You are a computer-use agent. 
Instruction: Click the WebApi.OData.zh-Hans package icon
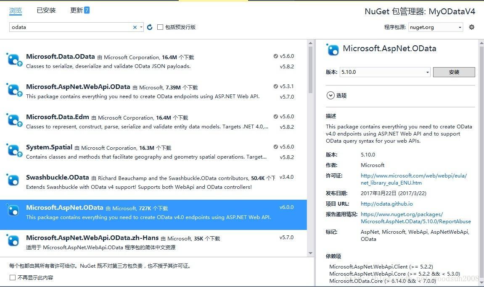coord(13,240)
